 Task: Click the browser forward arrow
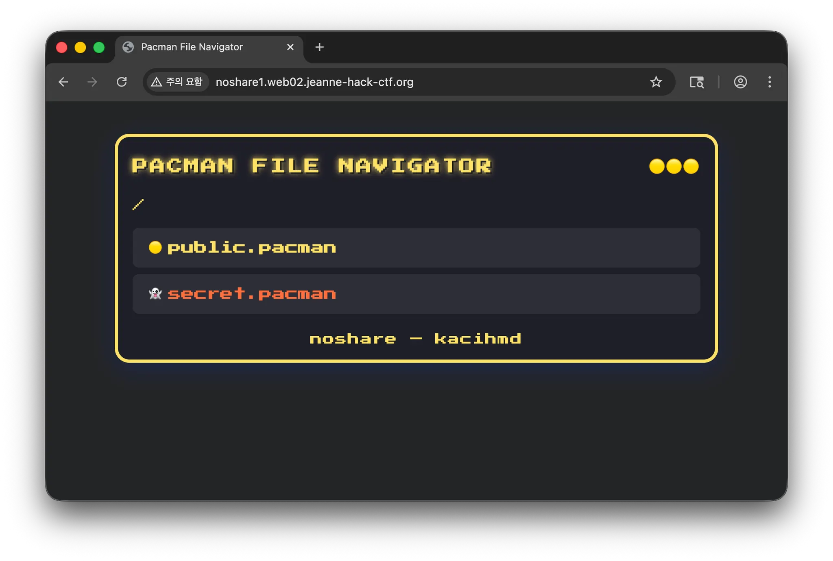[x=92, y=82]
